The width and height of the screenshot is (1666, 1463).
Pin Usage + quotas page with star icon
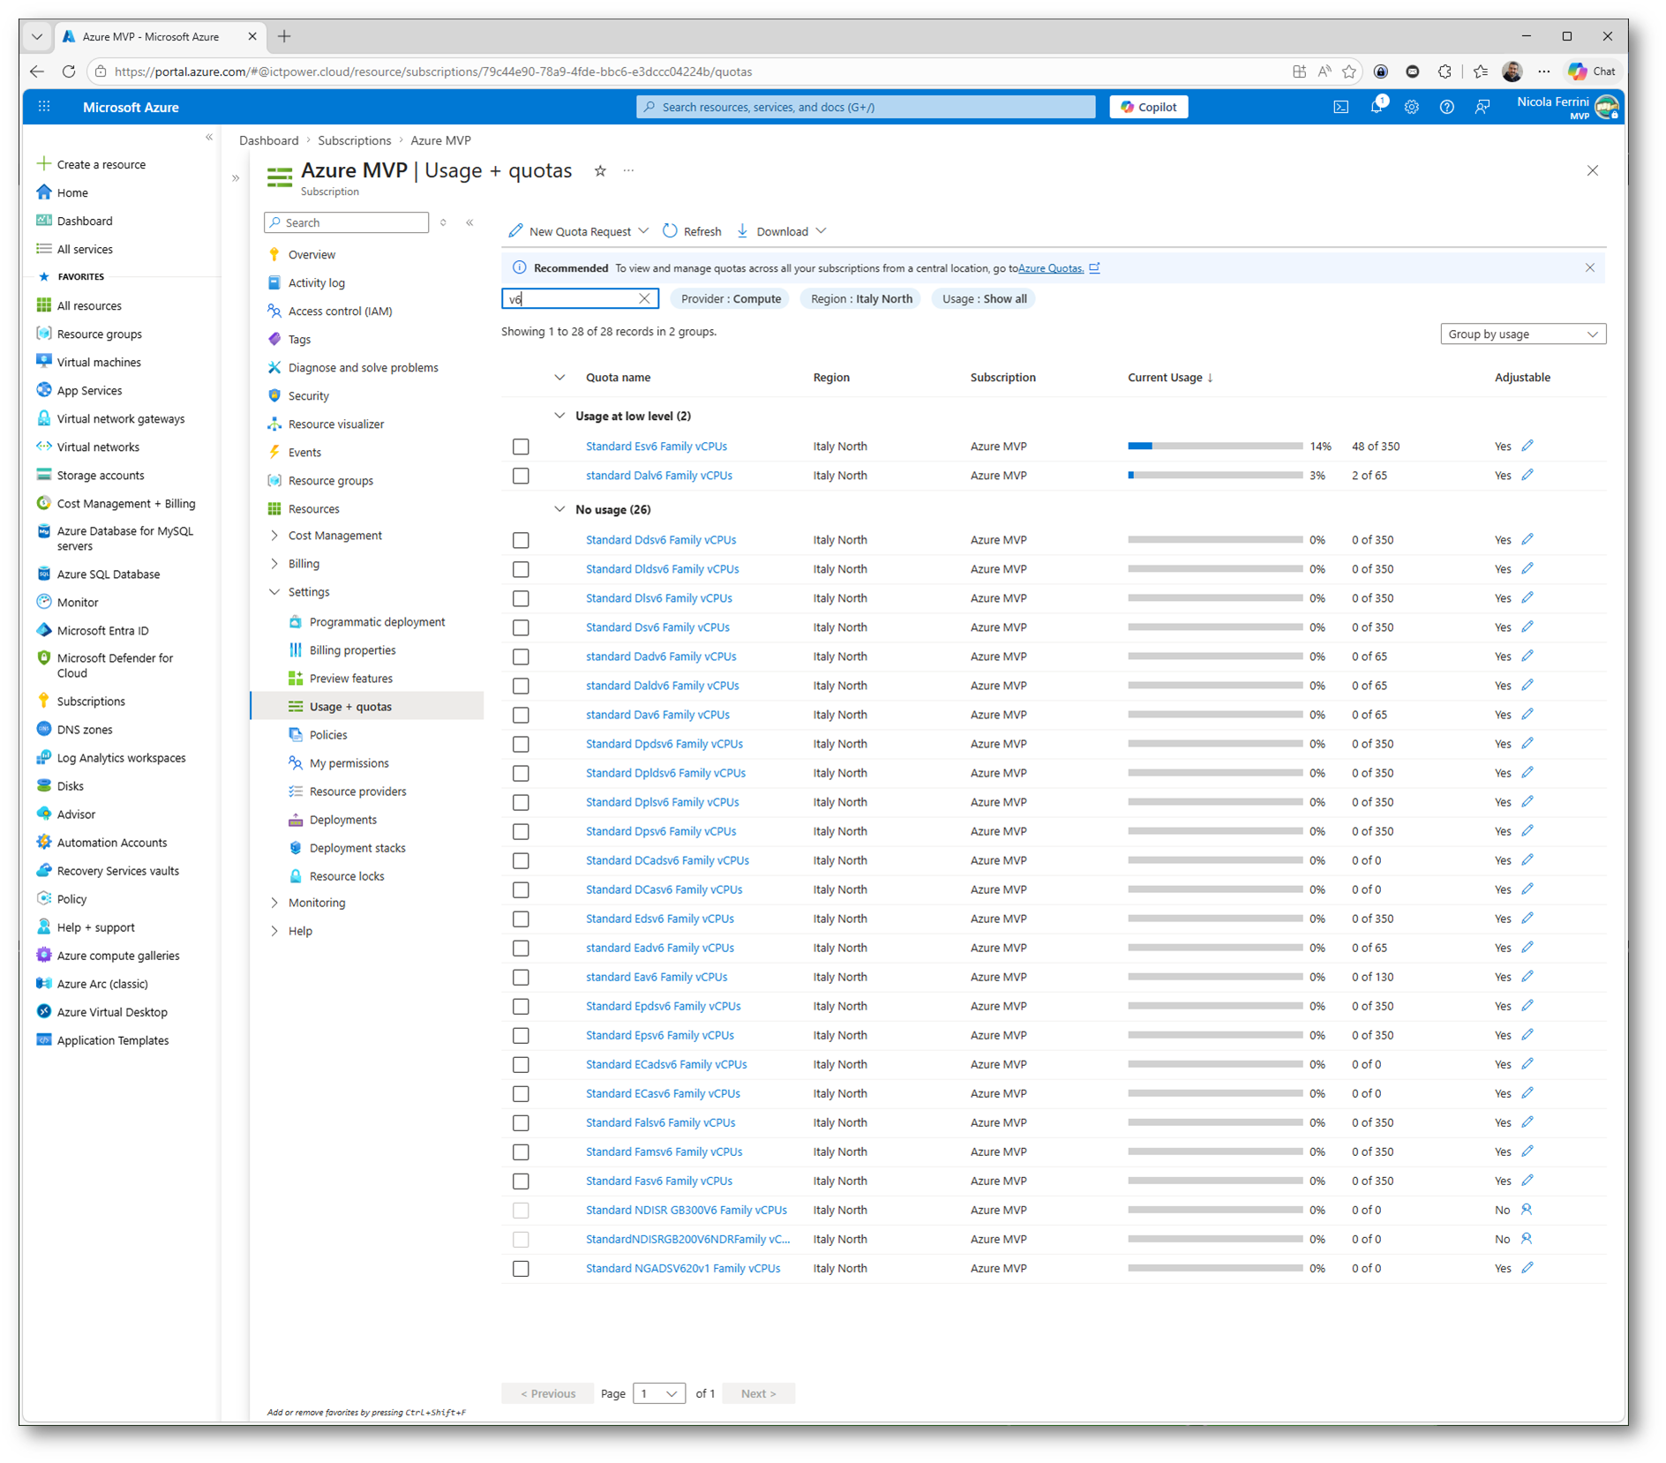point(600,171)
